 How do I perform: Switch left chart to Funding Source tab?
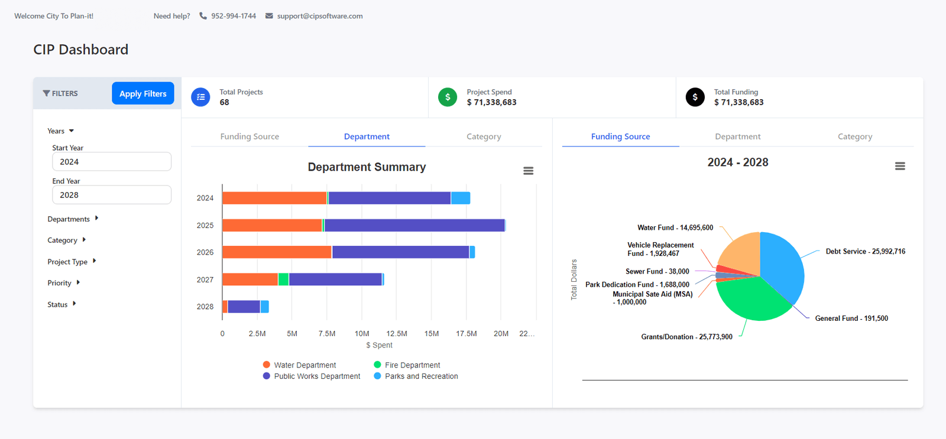pos(250,136)
